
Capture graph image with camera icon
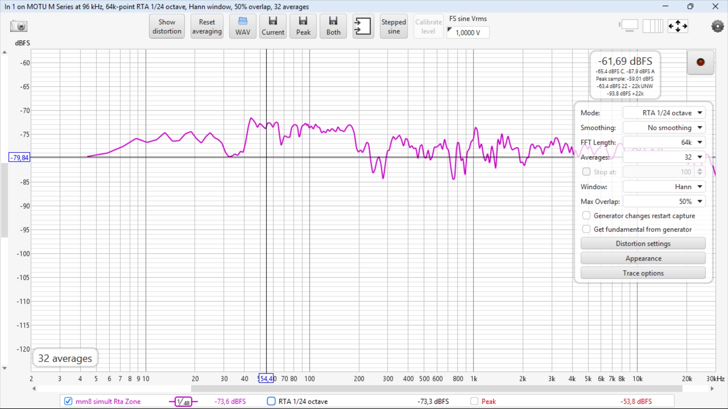pyautogui.click(x=19, y=26)
